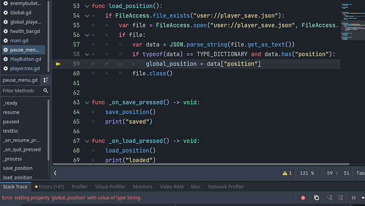
Task: Click the gear icon beside Global.gd
Action: [6, 13]
